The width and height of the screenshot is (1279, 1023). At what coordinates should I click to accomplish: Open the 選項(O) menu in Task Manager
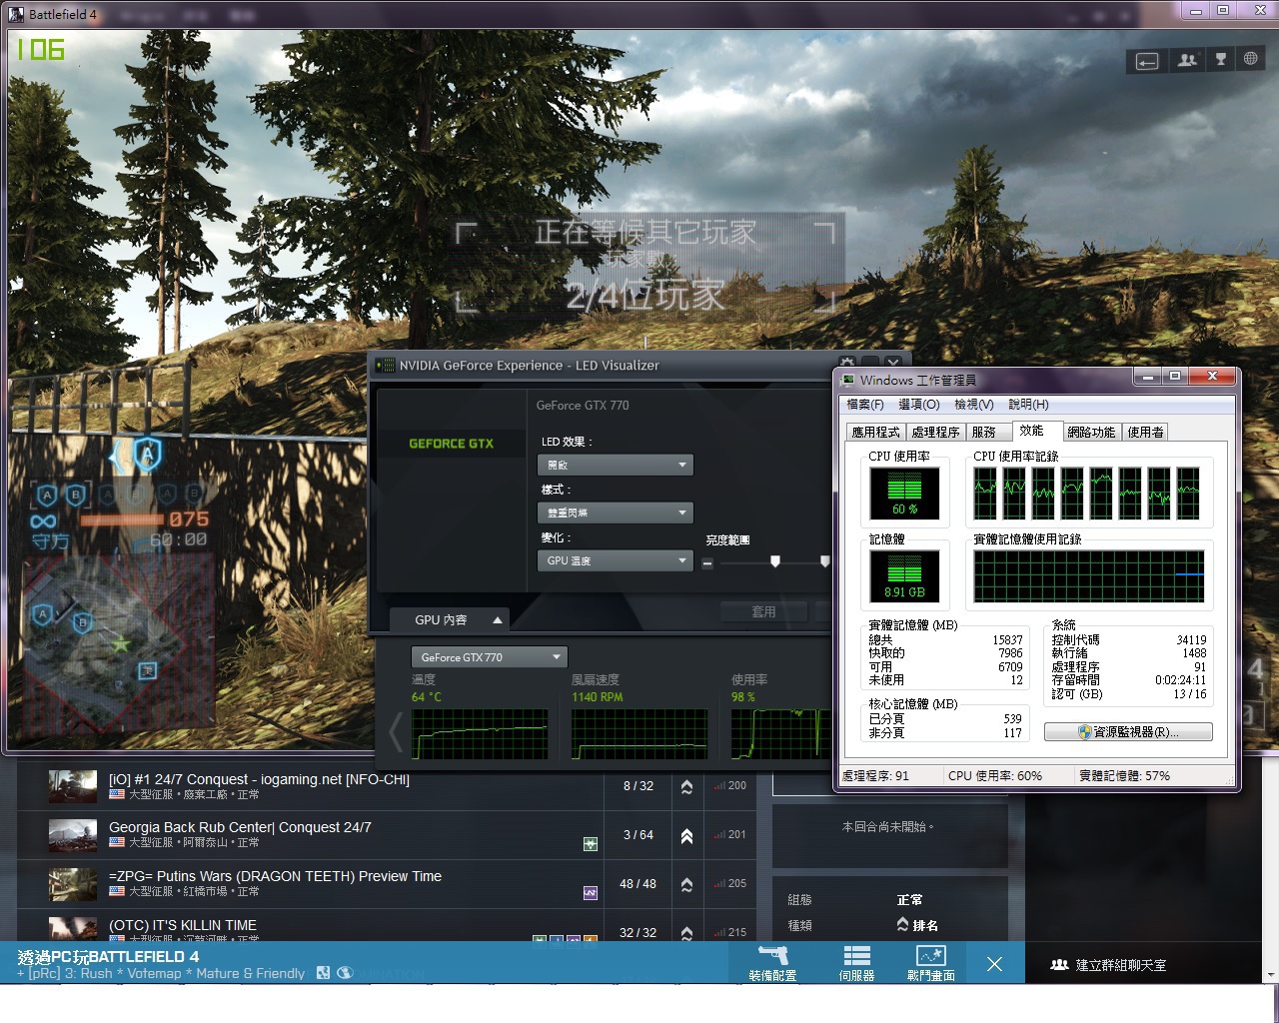(919, 405)
